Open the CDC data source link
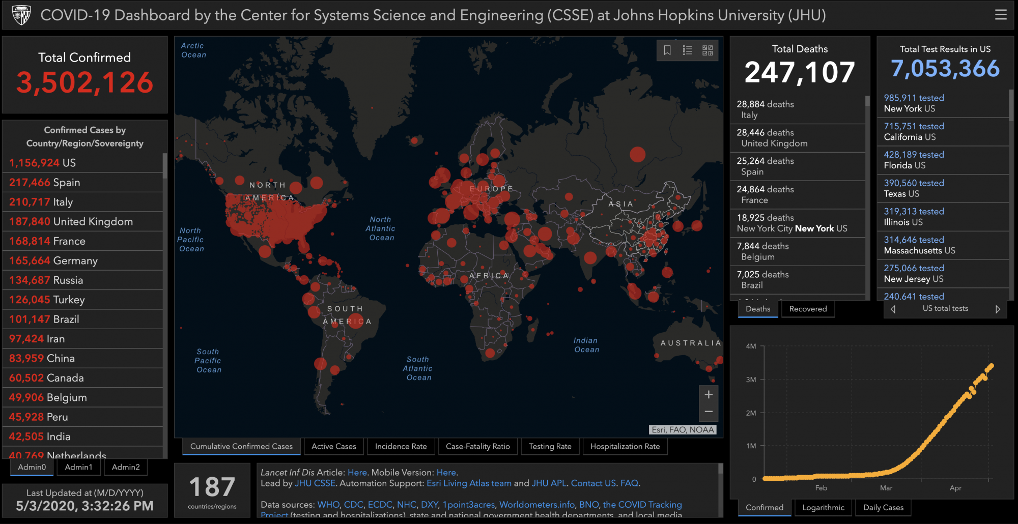The image size is (1018, 524). coord(353,504)
